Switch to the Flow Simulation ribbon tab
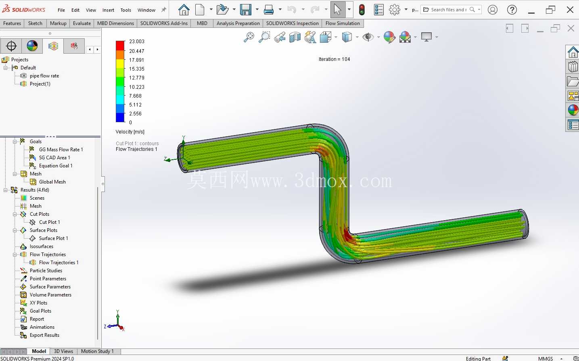 pos(343,23)
